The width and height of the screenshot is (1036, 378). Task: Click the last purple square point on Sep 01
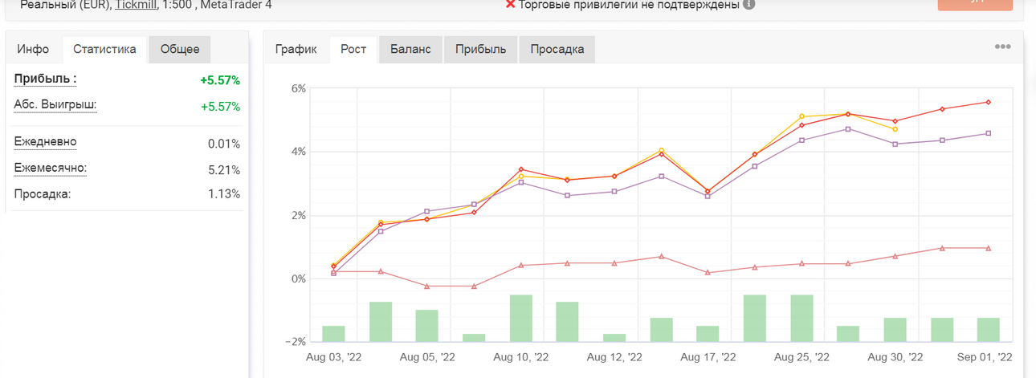pyautogui.click(x=988, y=133)
